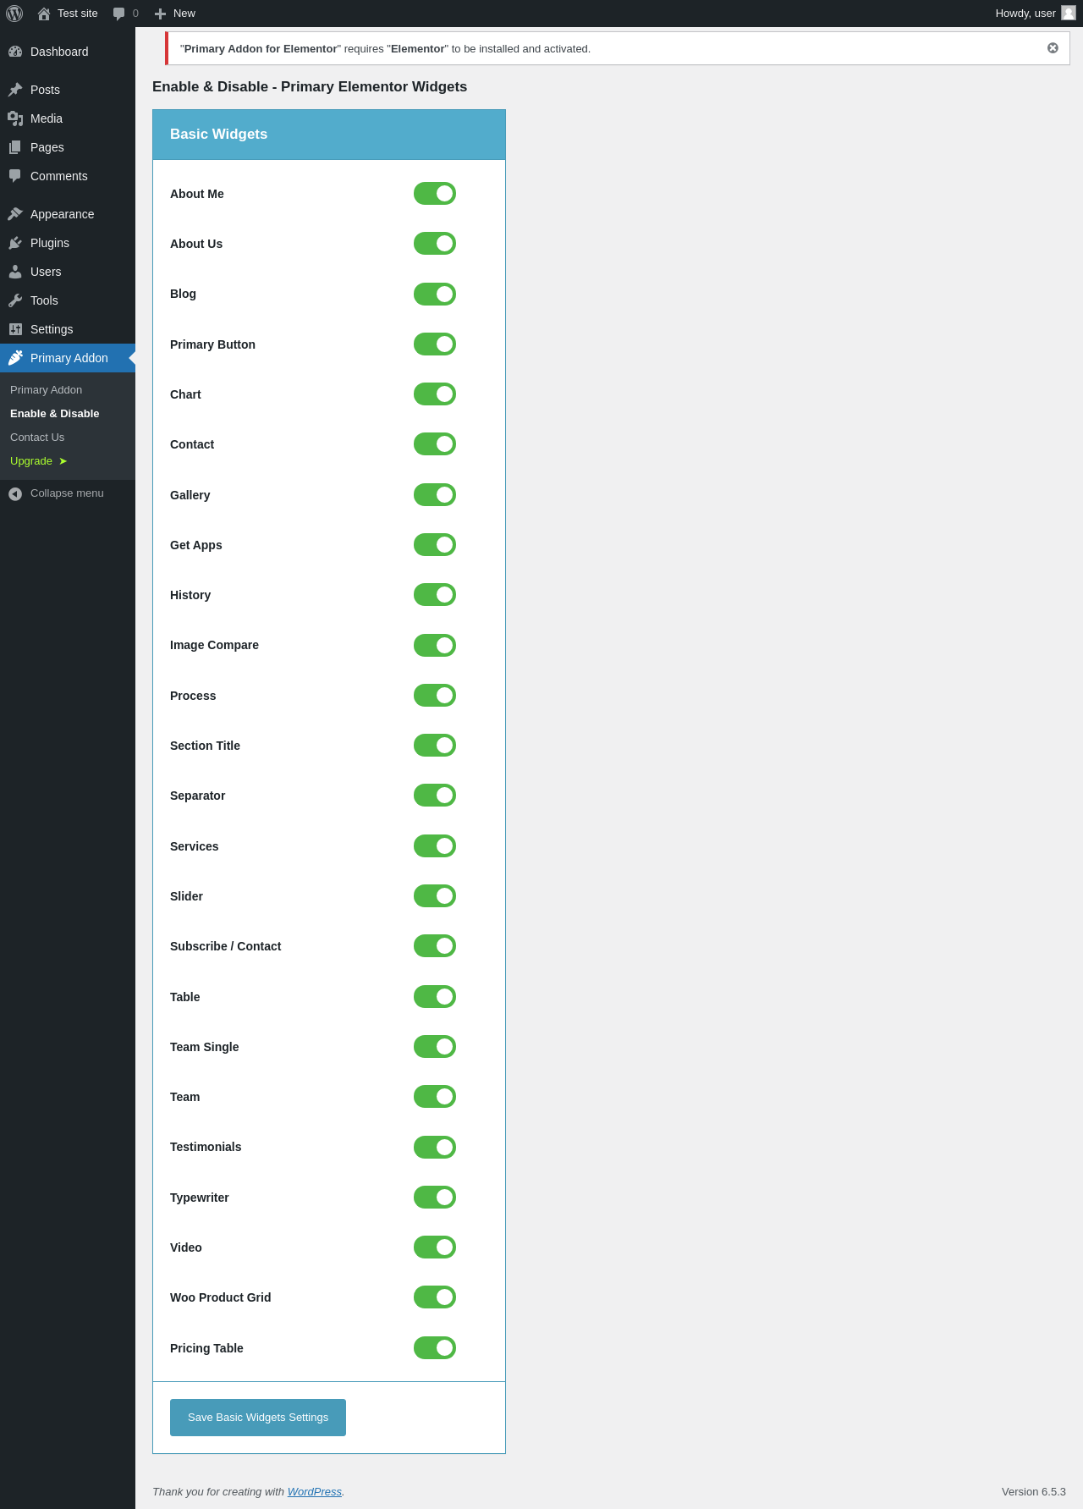Click the WordPress logo icon

tap(14, 14)
